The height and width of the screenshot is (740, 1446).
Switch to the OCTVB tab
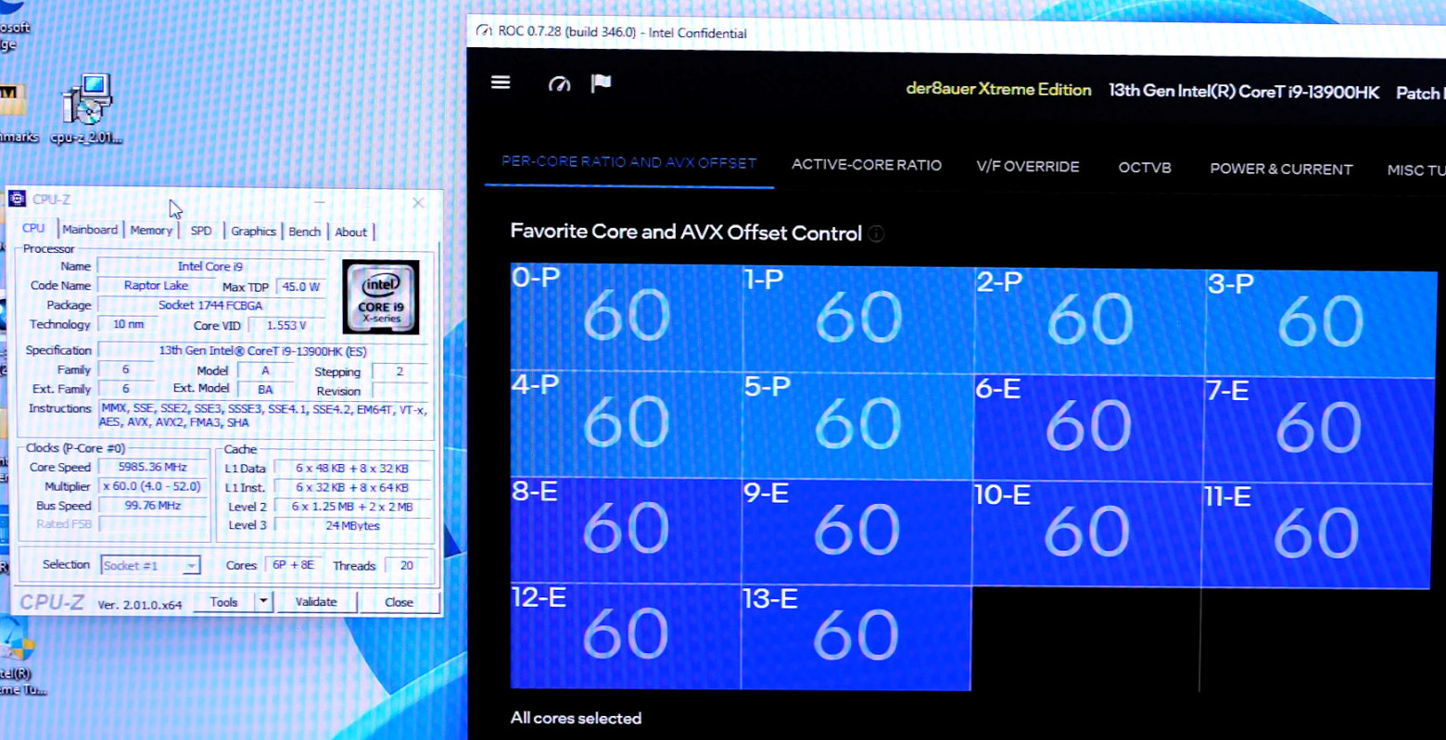1145,168
